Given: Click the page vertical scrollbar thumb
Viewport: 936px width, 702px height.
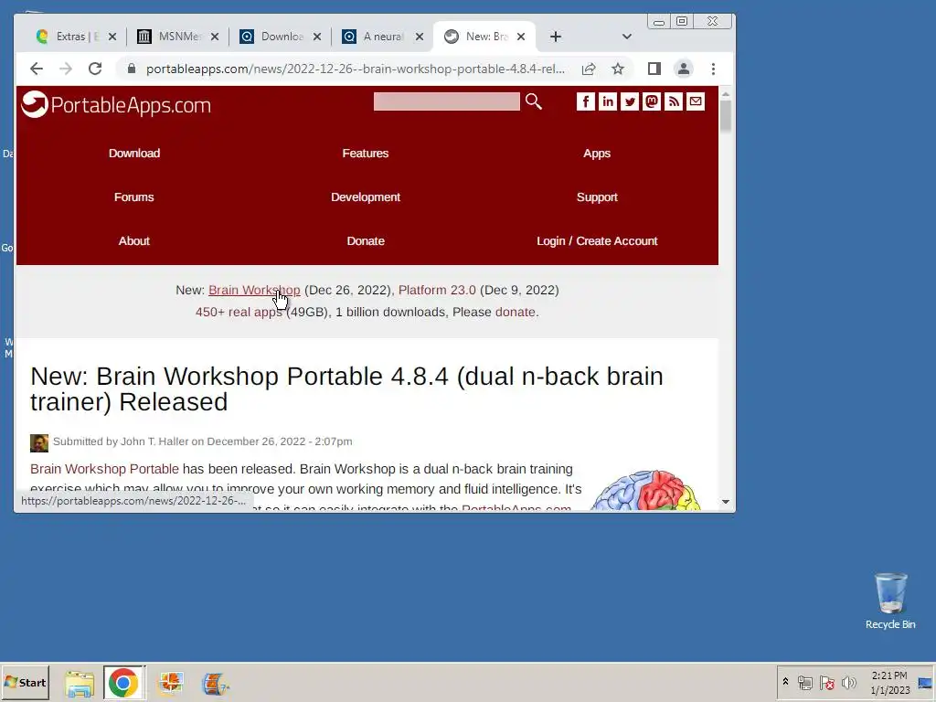Looking at the screenshot, I should click(x=725, y=116).
